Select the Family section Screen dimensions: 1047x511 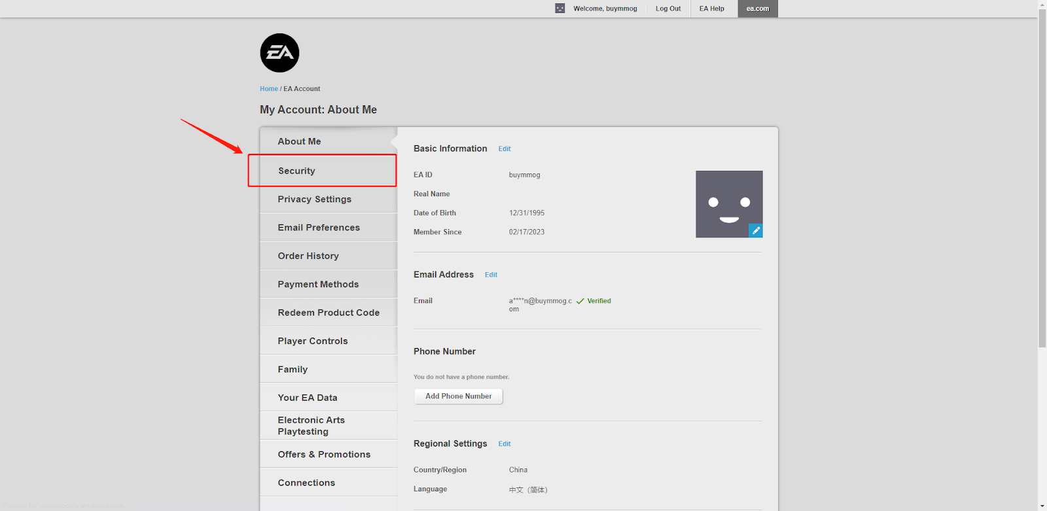[328, 369]
